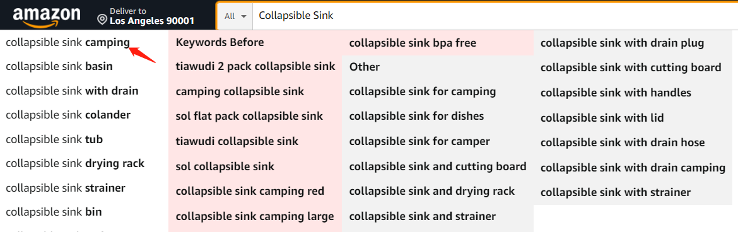The width and height of the screenshot is (738, 232).
Task: Click tiawudi 2 pack collapsible sink keyword
Action: 255,66
